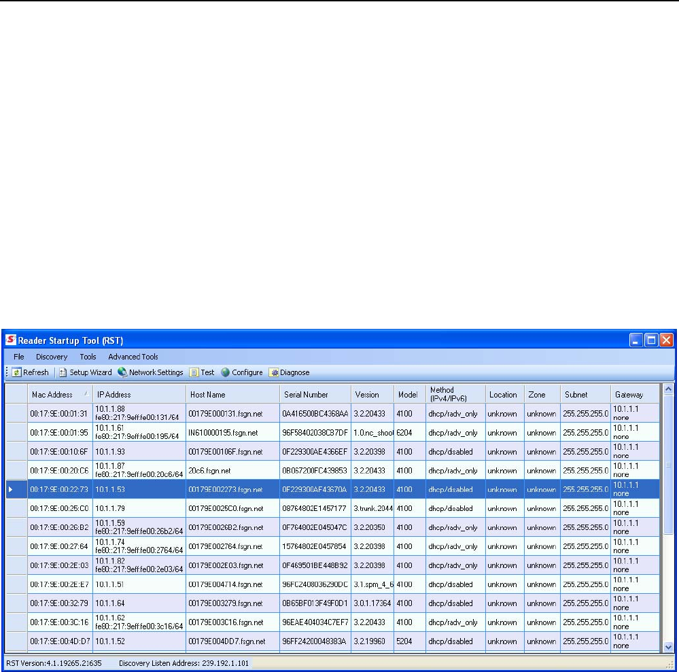
Task: Open the Setup Wizard tool
Action: [86, 372]
